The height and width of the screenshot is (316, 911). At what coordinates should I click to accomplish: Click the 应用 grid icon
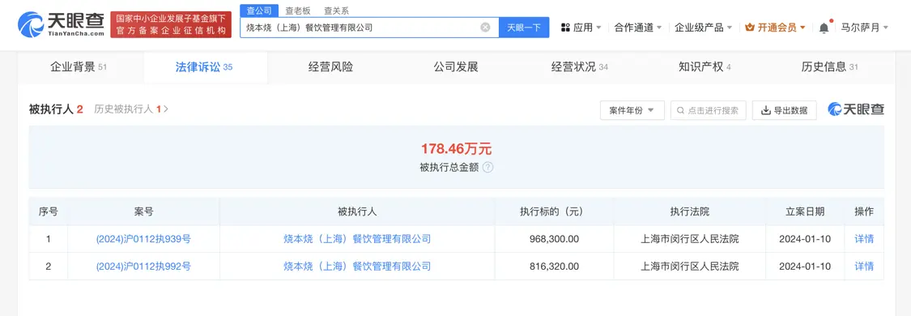click(x=565, y=28)
